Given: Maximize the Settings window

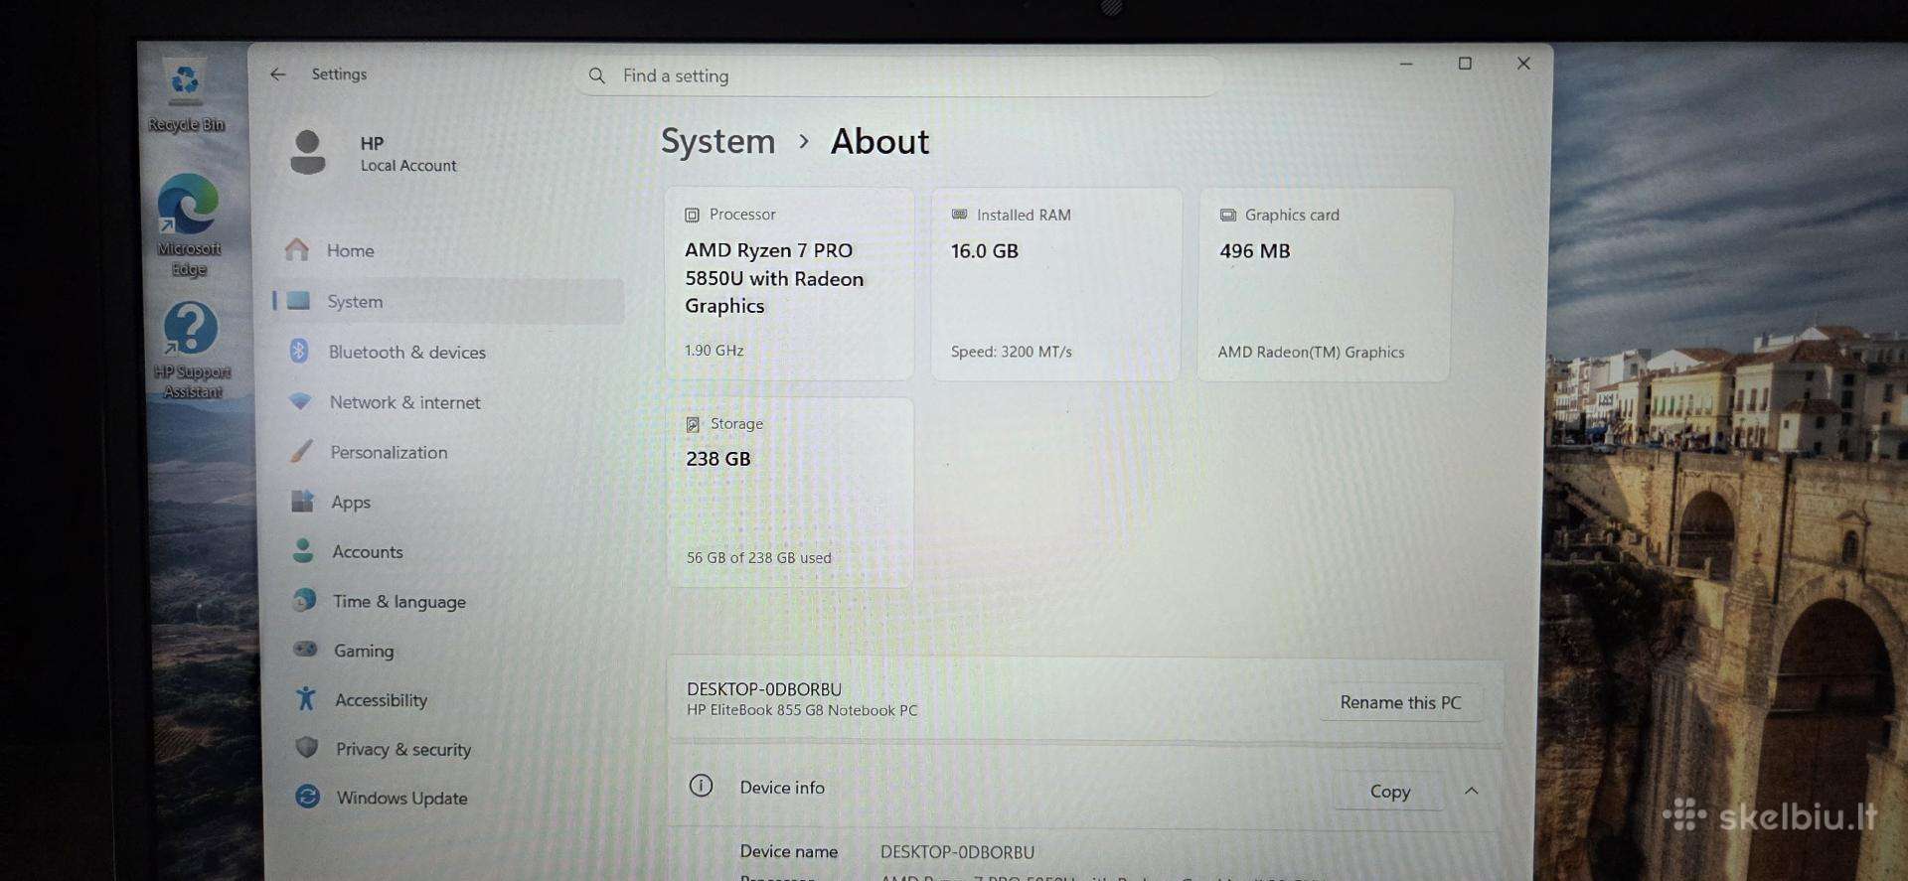Looking at the screenshot, I should tap(1465, 64).
